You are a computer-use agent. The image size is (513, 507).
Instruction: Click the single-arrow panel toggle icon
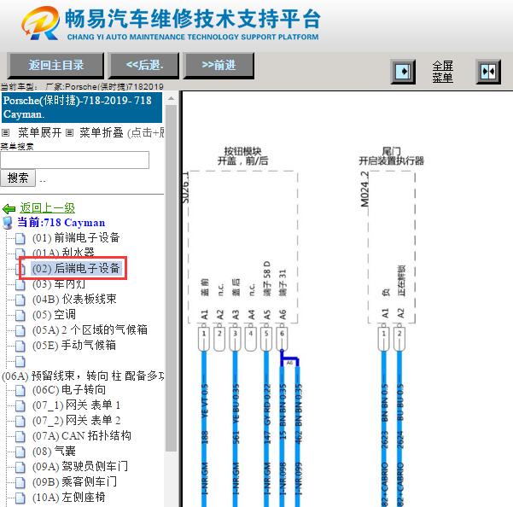(x=403, y=72)
